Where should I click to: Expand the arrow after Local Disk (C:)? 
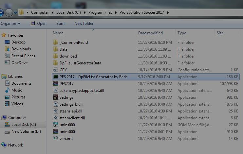pyautogui.click(x=85, y=12)
